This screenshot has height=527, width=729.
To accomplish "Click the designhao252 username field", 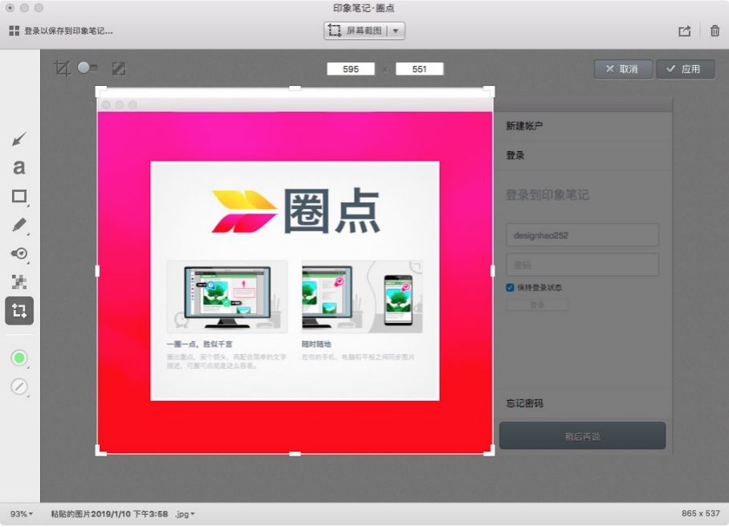I will [x=582, y=235].
